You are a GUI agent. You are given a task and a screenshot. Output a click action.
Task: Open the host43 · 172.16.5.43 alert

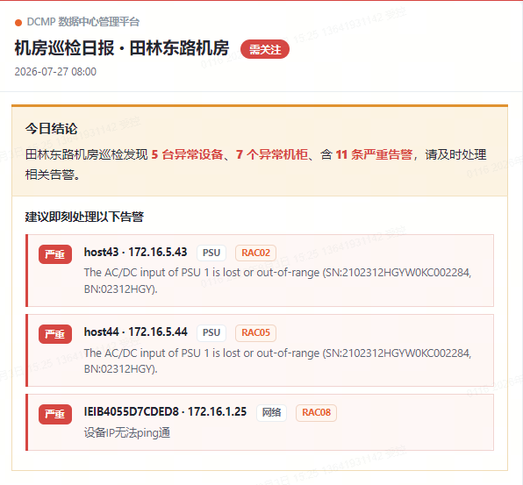point(260,270)
